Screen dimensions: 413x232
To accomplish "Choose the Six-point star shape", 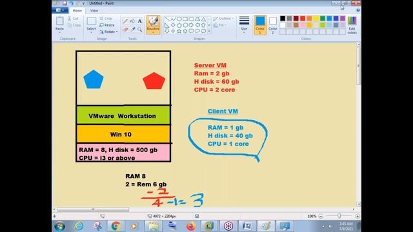I will click(185, 31).
